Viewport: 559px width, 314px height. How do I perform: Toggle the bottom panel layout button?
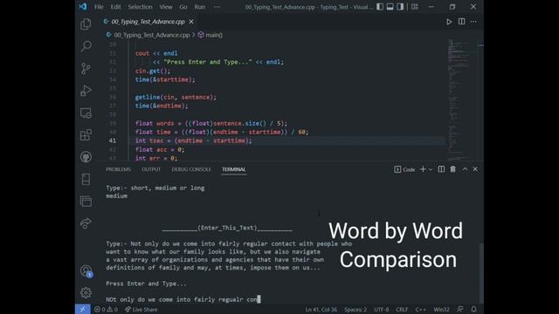tap(390, 7)
